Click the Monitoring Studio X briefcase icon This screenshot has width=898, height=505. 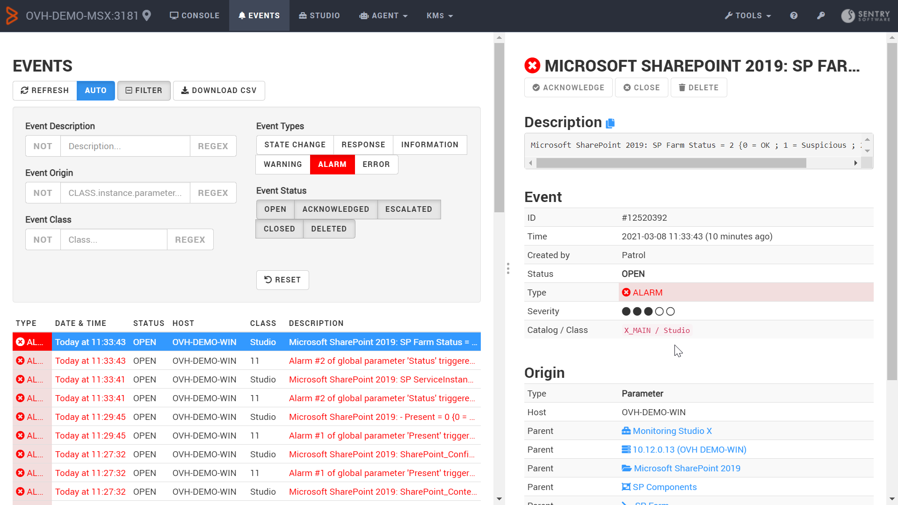(x=626, y=431)
